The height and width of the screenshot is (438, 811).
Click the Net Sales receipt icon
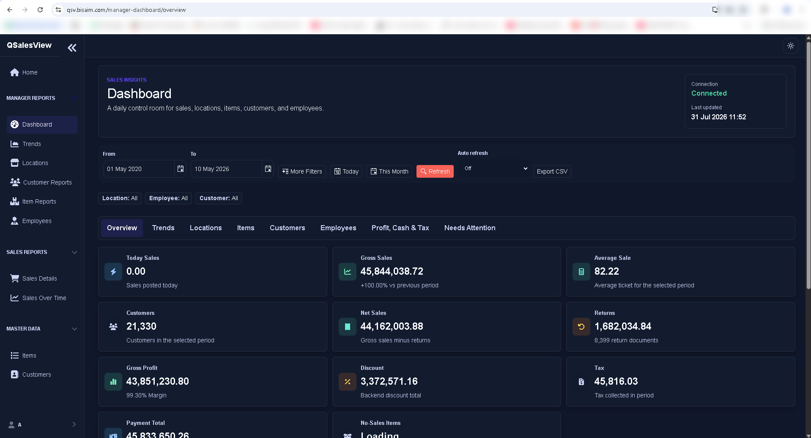(x=348, y=327)
